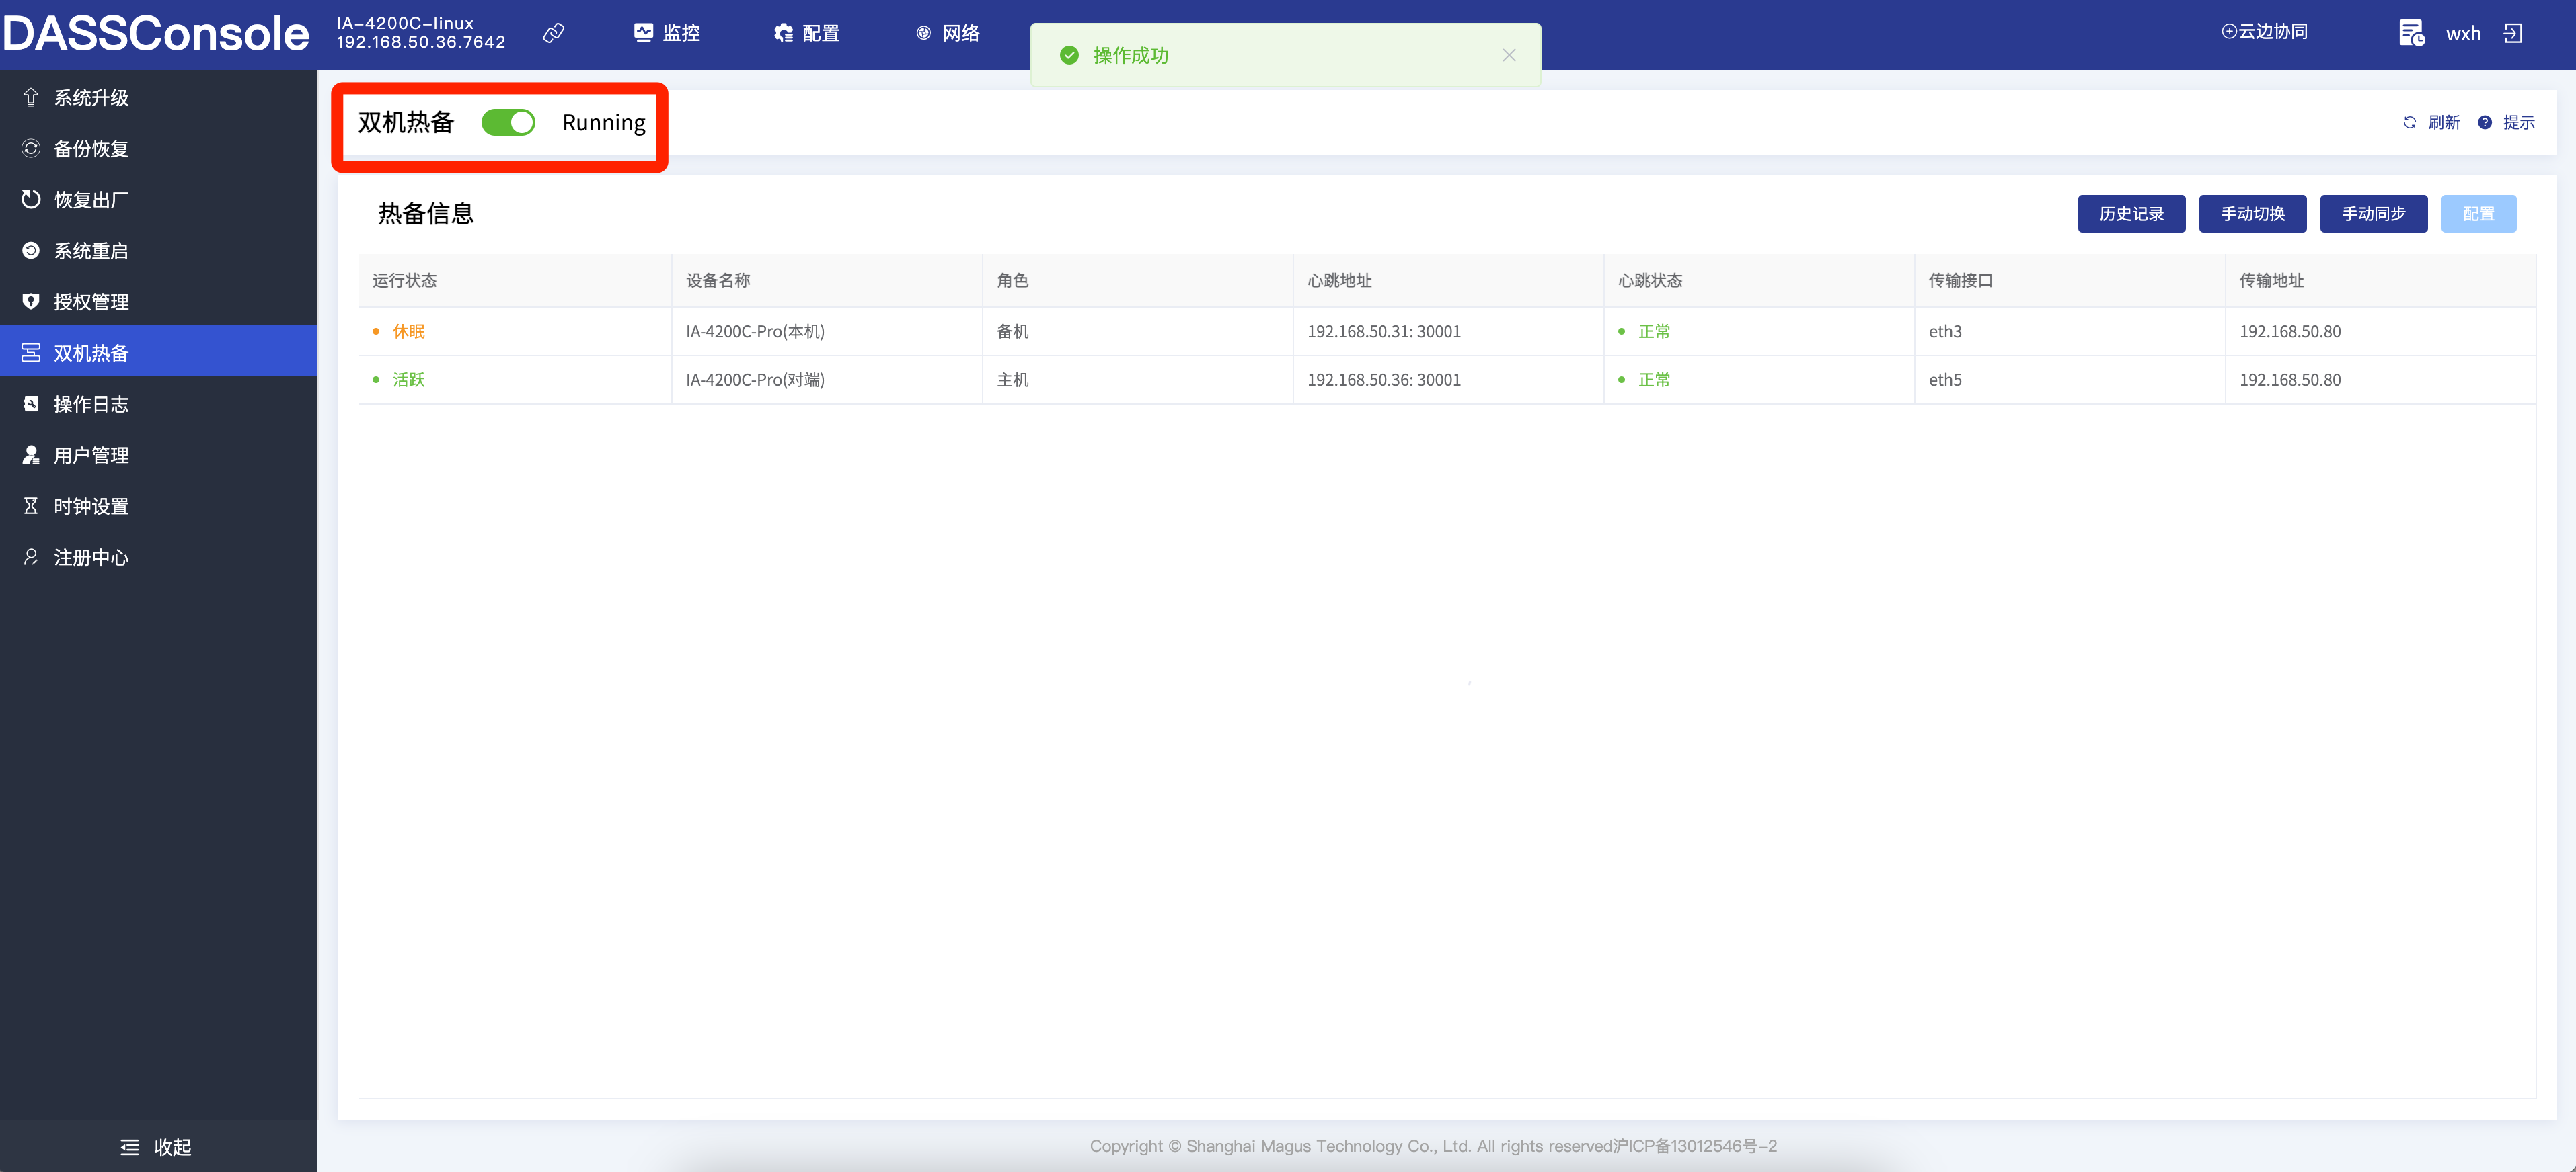Click device name IA-4200C-Pro(本机)
The height and width of the screenshot is (1172, 2576).
[x=755, y=331]
